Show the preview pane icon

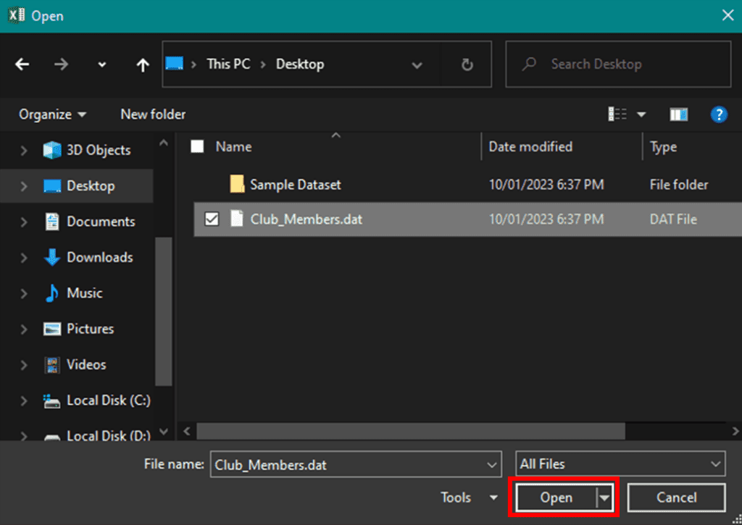[x=679, y=114]
